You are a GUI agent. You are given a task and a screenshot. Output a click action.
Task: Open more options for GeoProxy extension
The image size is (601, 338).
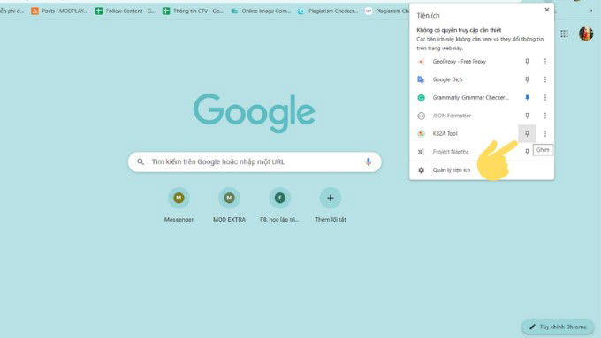tap(545, 62)
